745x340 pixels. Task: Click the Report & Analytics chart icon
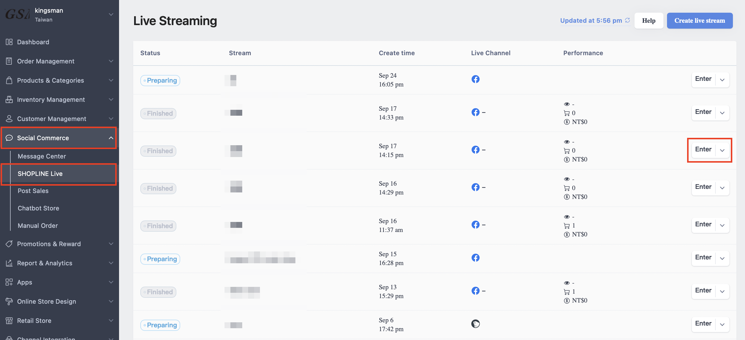tap(9, 263)
